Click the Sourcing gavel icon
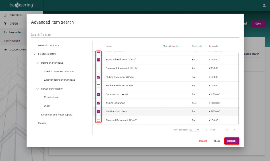Screen dimensions: 270x161 tap(5, 15)
